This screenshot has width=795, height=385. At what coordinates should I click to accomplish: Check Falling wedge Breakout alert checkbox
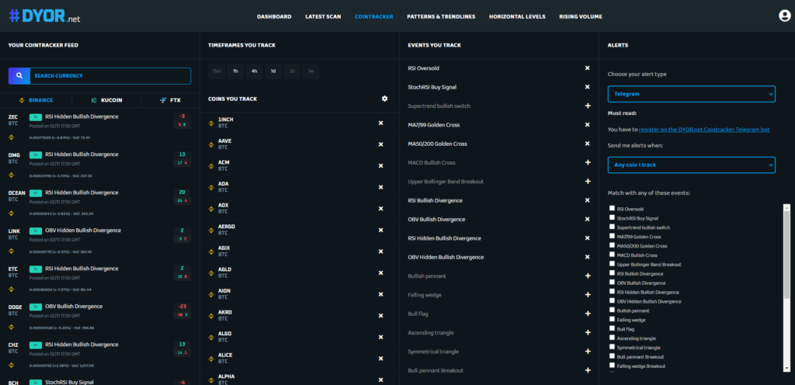click(612, 366)
